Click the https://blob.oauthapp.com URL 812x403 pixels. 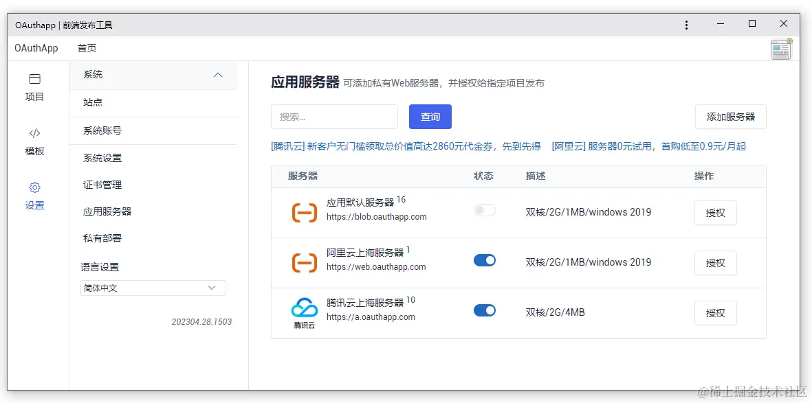pyautogui.click(x=377, y=217)
